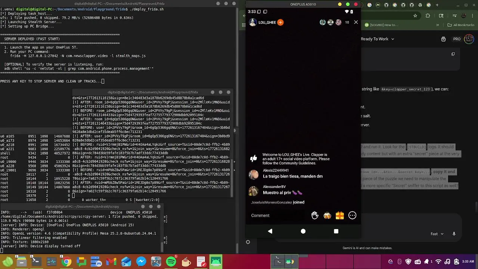Open the Wi-Fi network tray icon
This screenshot has height=269, width=478.
click(438, 262)
